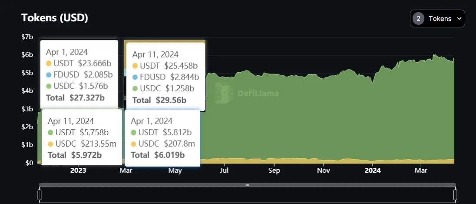Click the 2024 label on the x-axis
476x204 pixels.
point(373,171)
